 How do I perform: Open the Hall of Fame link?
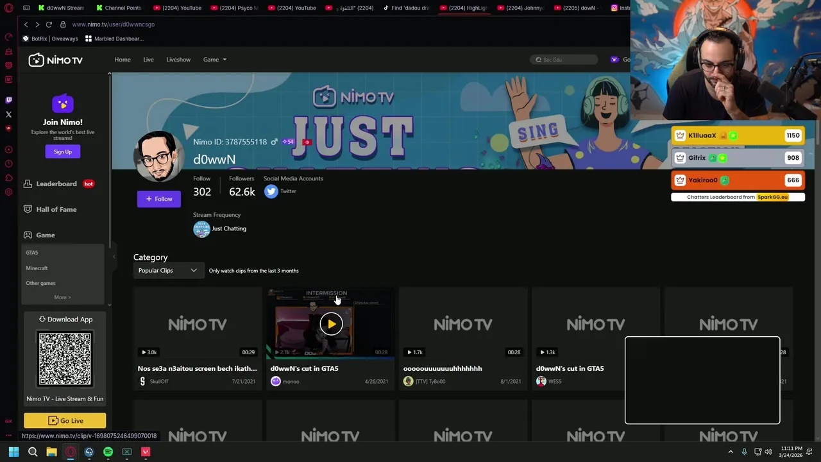point(56,209)
